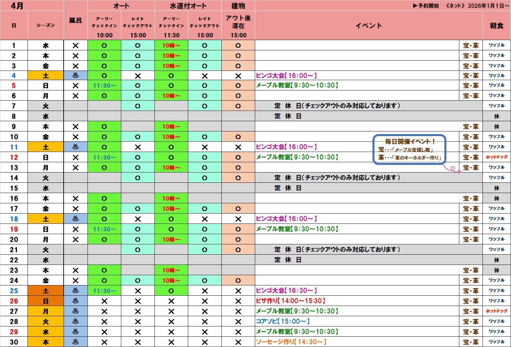Viewport: 511px width, 347px height.
Task: Click the red 10時〜 cell for April 1
Action: click(x=171, y=46)
